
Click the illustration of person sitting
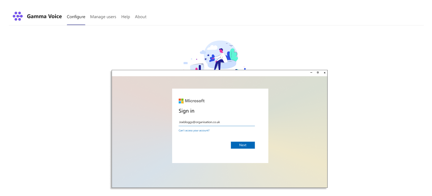tap(214, 55)
